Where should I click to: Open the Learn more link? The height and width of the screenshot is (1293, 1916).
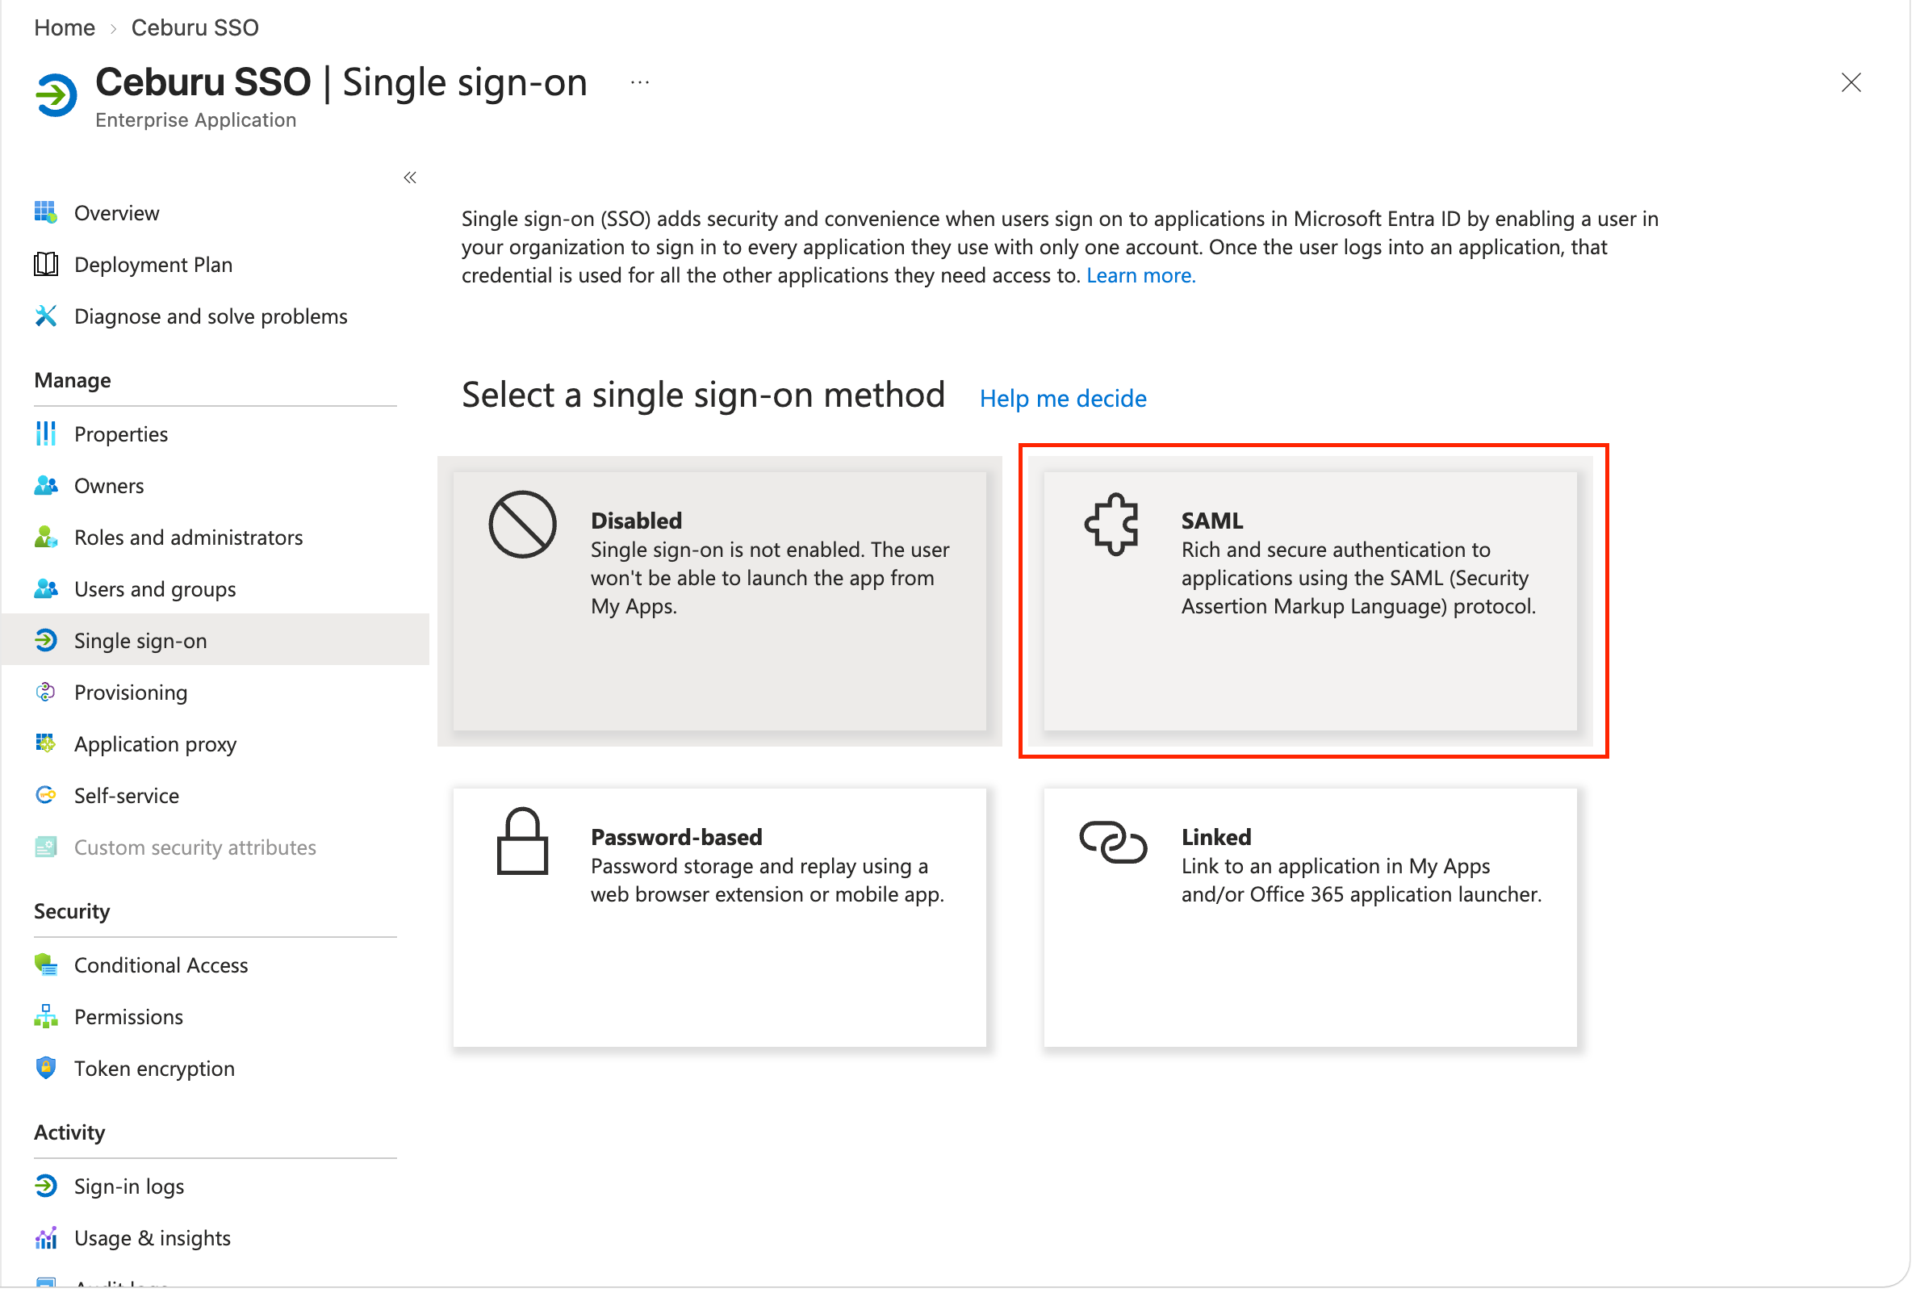click(1143, 276)
